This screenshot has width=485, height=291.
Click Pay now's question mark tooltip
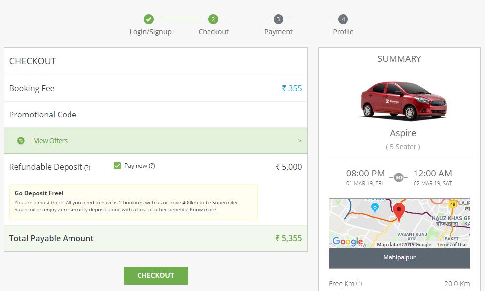click(x=153, y=165)
